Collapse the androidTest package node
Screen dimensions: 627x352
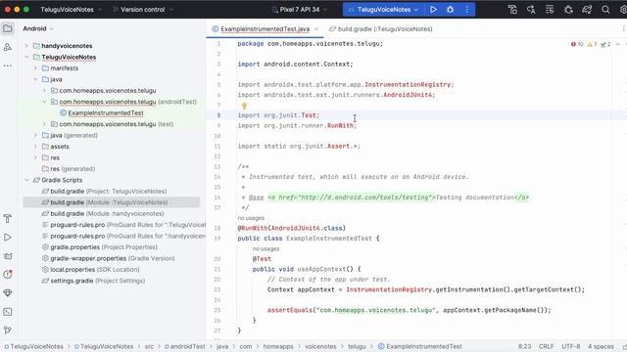click(44, 102)
